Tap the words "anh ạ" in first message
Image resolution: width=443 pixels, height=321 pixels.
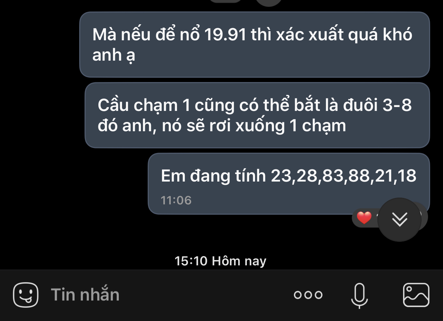114,55
